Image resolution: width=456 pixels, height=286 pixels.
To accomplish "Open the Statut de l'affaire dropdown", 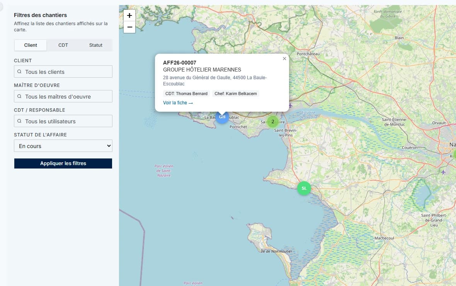I will tap(63, 146).
